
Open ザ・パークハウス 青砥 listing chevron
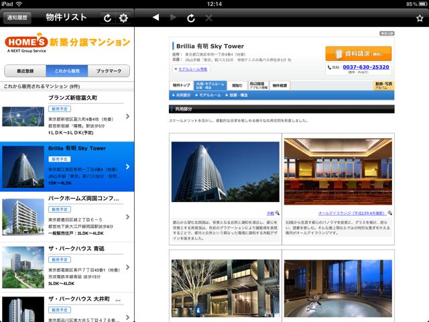[x=128, y=267]
